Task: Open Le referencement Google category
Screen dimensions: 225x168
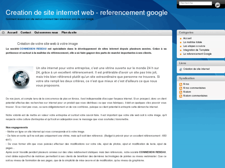Action: [197, 54]
